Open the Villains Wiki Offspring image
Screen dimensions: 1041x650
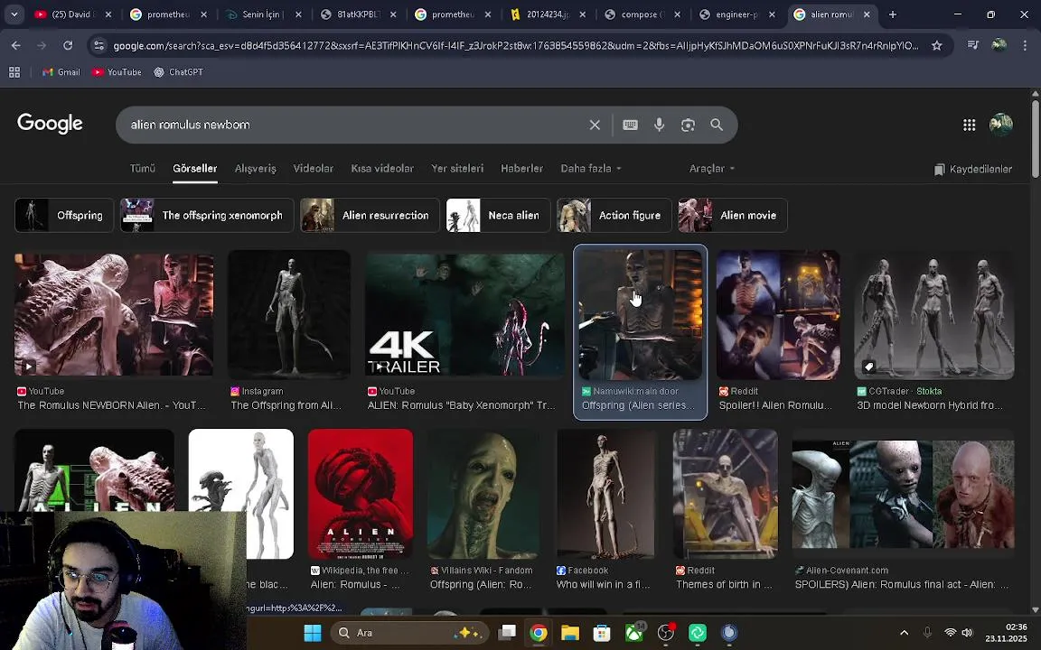click(x=483, y=494)
